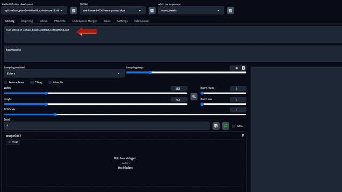Open the Settings tab
The width and height of the screenshot is (342, 192).
coord(122,21)
